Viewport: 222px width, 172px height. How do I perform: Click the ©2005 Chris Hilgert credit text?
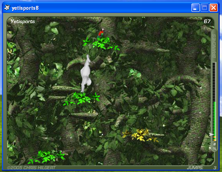(x=31, y=168)
